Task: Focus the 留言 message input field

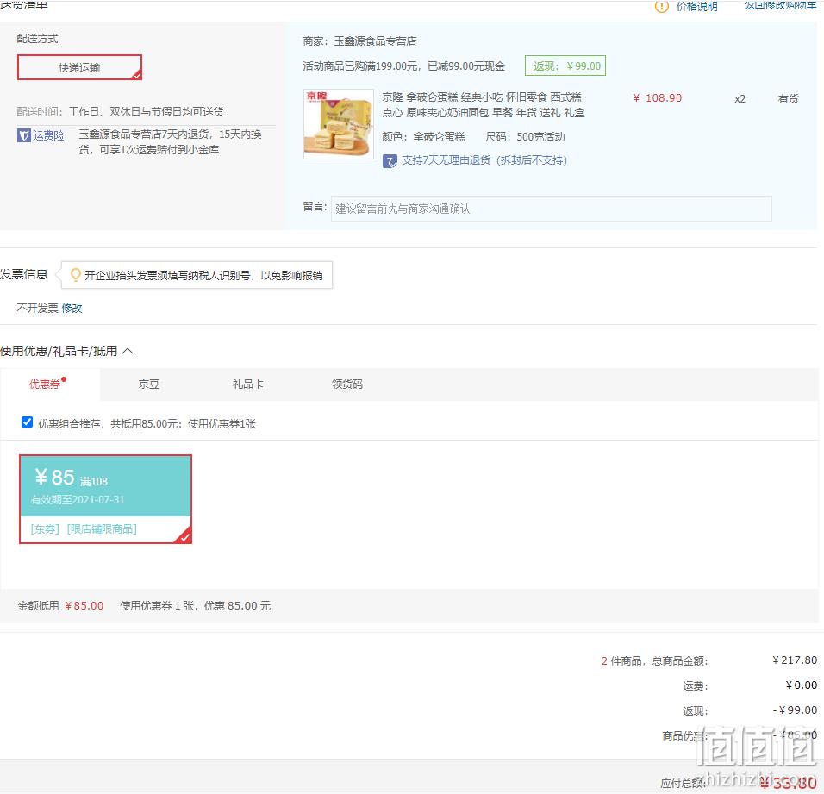Action: (552, 209)
